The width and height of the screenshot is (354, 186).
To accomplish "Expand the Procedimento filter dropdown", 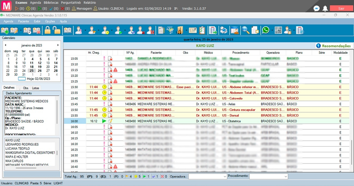I will 285,176.
